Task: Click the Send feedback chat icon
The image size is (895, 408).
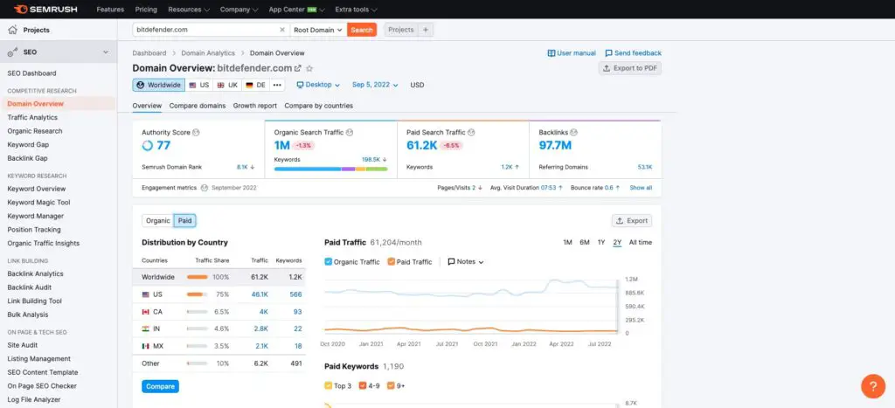Action: [x=608, y=53]
